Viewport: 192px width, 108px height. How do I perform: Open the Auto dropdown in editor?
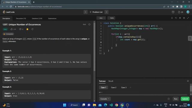point(111,18)
